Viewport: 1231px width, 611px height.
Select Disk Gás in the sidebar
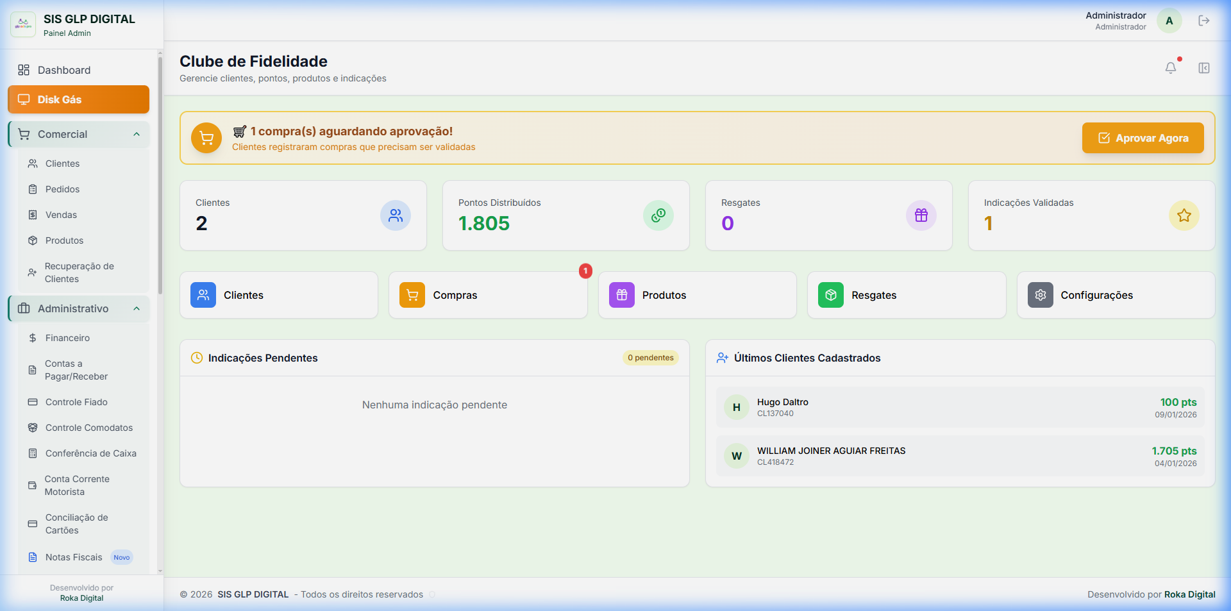pos(78,99)
